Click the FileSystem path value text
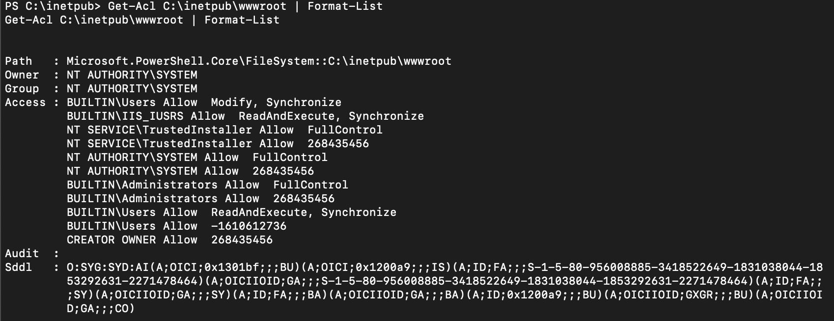834x321 pixels. tap(259, 61)
